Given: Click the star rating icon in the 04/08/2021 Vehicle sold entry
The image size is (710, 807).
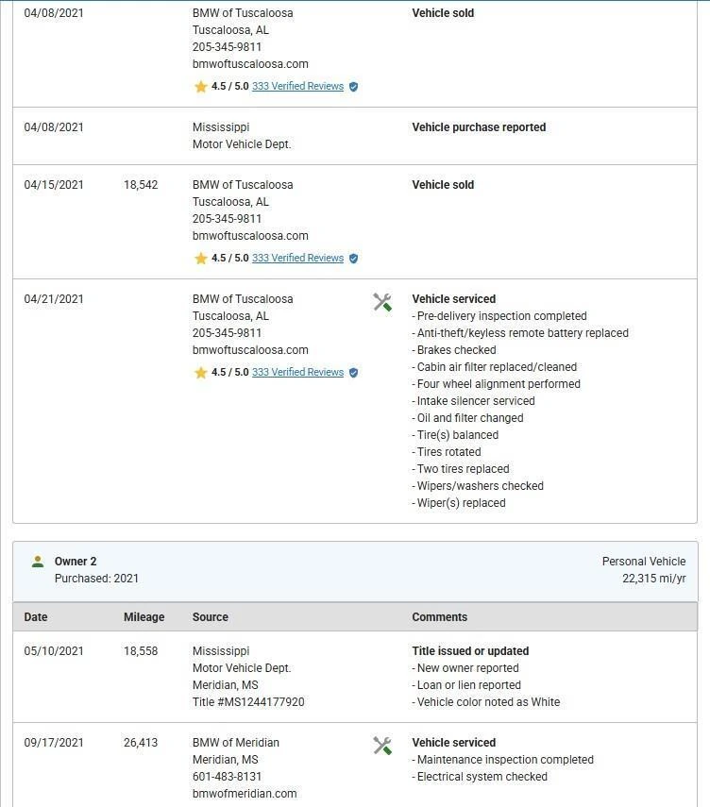Looking at the screenshot, I should click(x=200, y=87).
